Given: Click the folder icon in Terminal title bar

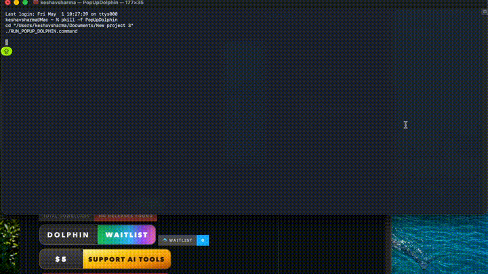Looking at the screenshot, I should (36, 2).
